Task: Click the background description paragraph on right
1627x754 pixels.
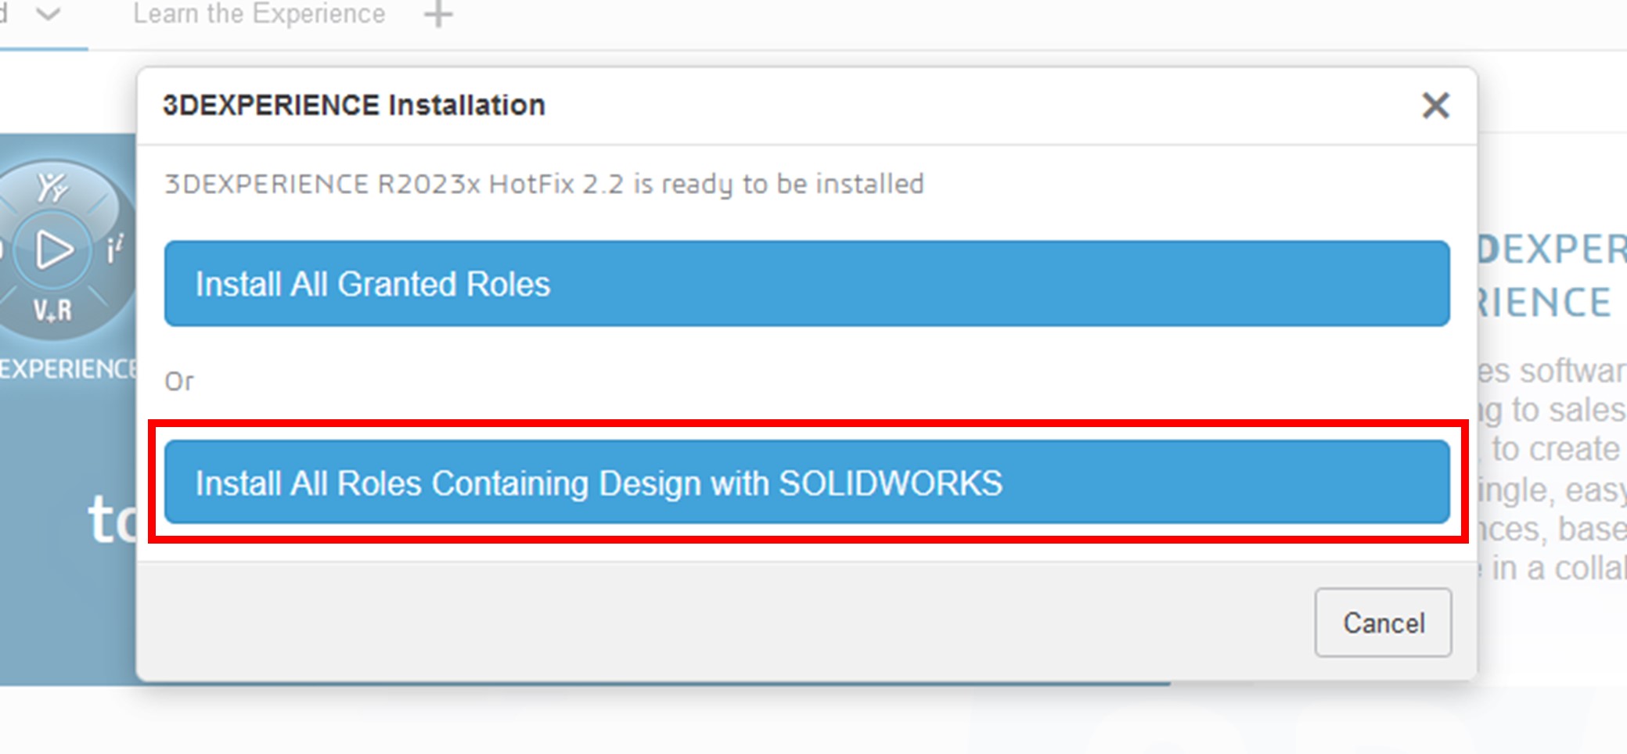Action: [1550, 469]
